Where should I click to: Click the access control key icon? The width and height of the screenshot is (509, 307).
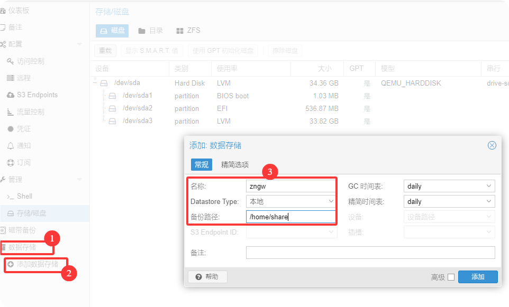coord(11,61)
